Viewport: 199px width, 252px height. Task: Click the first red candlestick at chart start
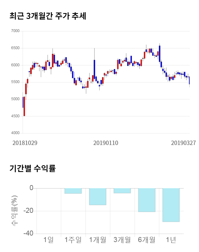click(x=24, y=106)
